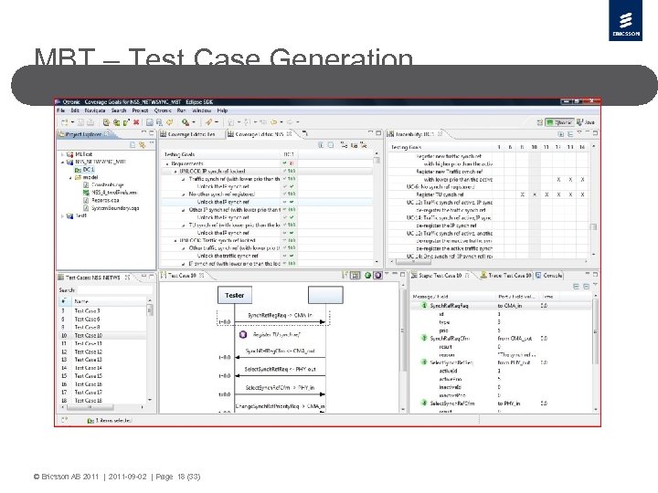Screen dimensions: 658x493
Task: Collapse the Requirements node in Testing Goals
Action: click(167, 164)
